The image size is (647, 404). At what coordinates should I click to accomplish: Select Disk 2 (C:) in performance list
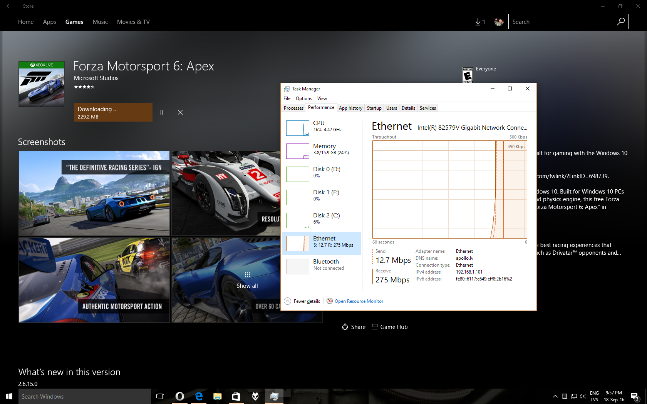coord(322,220)
